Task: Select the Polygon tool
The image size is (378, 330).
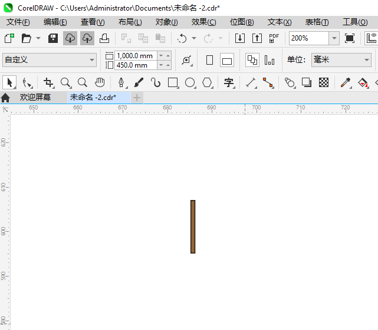Action: (x=207, y=83)
